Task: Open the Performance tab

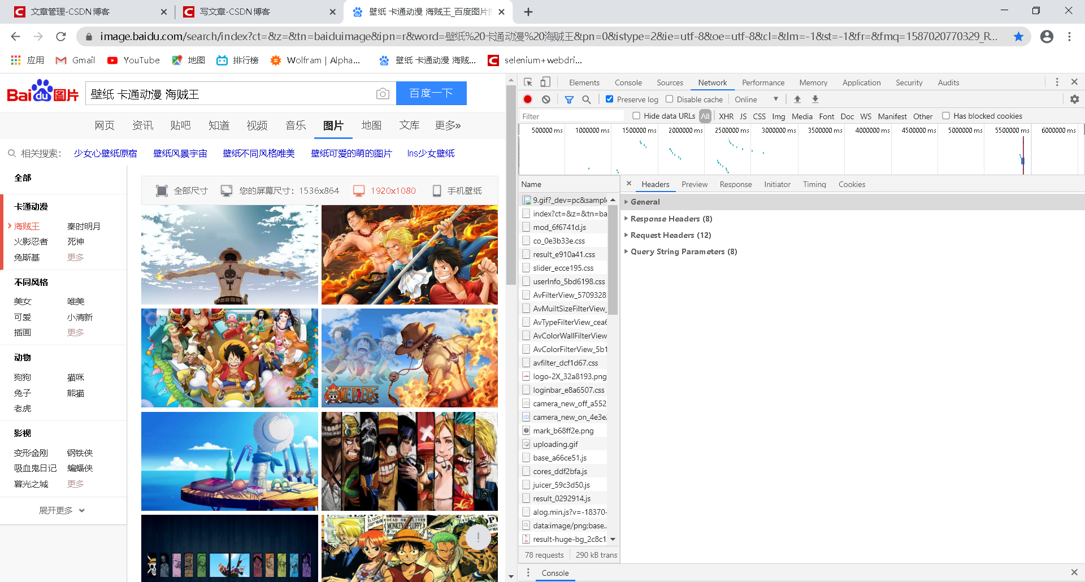Action: (x=763, y=82)
